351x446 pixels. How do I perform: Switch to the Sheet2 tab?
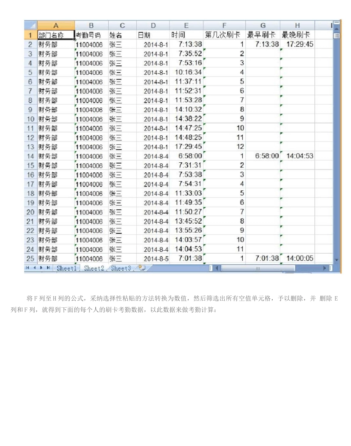(94, 268)
